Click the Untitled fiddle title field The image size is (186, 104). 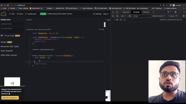(x=12, y=24)
